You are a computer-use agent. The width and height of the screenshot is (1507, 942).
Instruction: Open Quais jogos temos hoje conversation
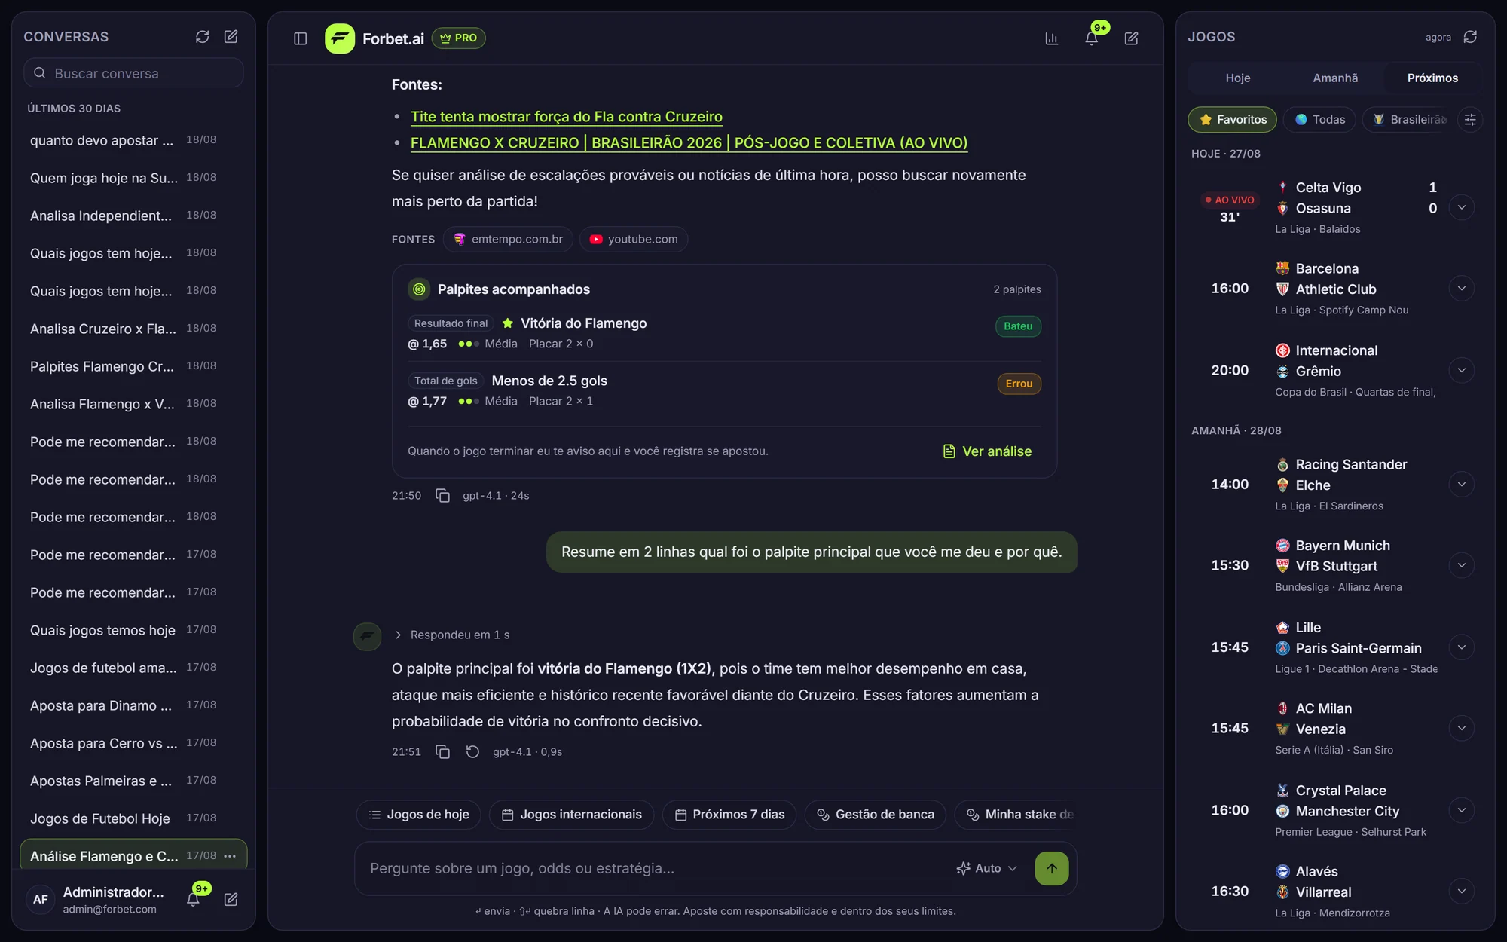(x=133, y=630)
